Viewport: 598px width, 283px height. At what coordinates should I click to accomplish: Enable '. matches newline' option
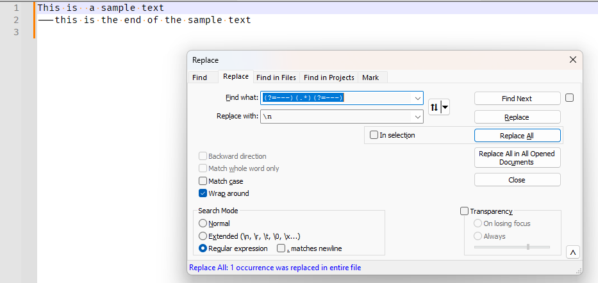pyautogui.click(x=281, y=248)
